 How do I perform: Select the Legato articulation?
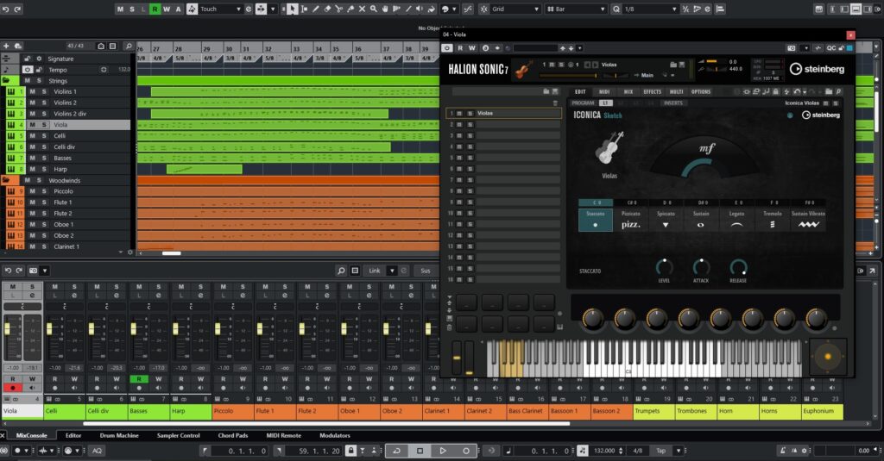(x=736, y=220)
